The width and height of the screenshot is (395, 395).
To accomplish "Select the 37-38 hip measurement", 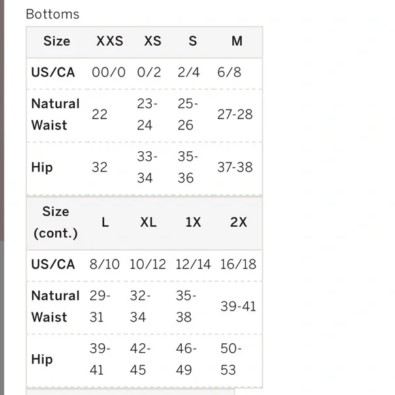I will point(235,168).
